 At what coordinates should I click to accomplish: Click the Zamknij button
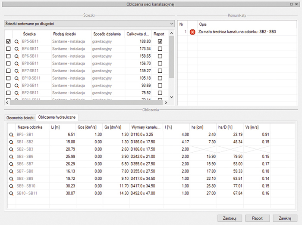[285, 218]
